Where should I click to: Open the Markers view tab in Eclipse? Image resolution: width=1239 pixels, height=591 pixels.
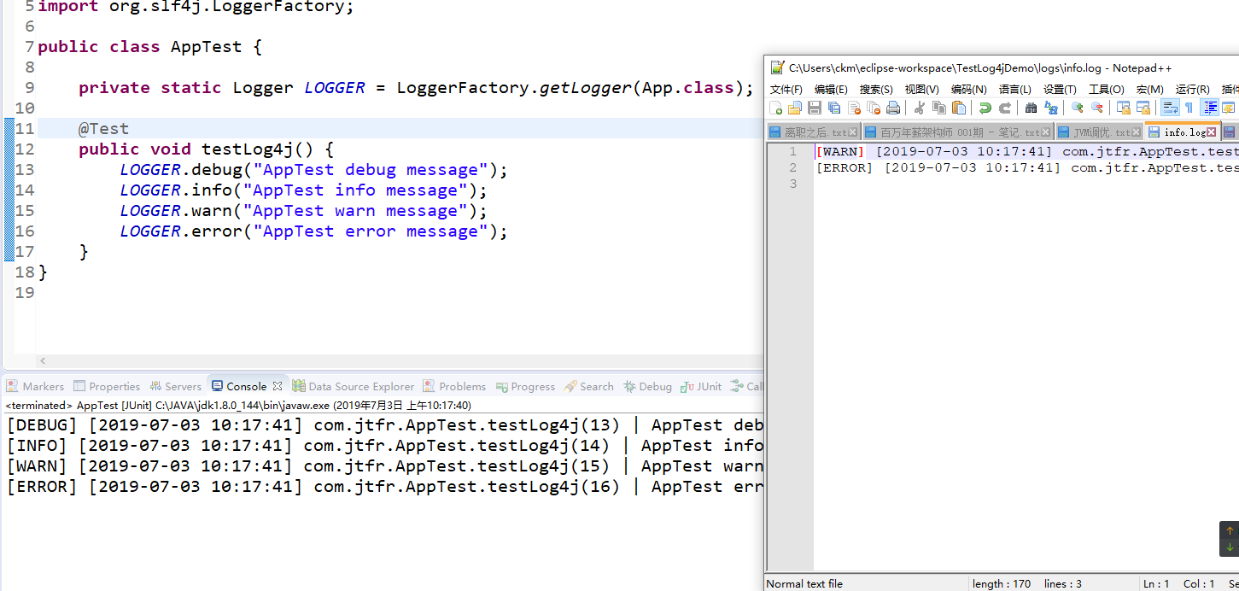pyautogui.click(x=35, y=386)
